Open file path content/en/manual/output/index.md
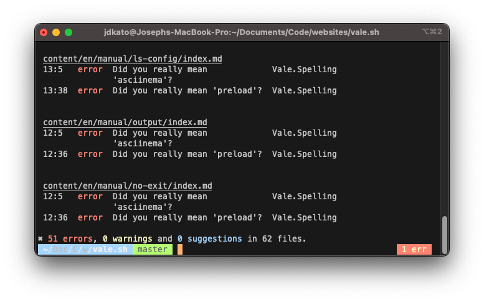 125,122
